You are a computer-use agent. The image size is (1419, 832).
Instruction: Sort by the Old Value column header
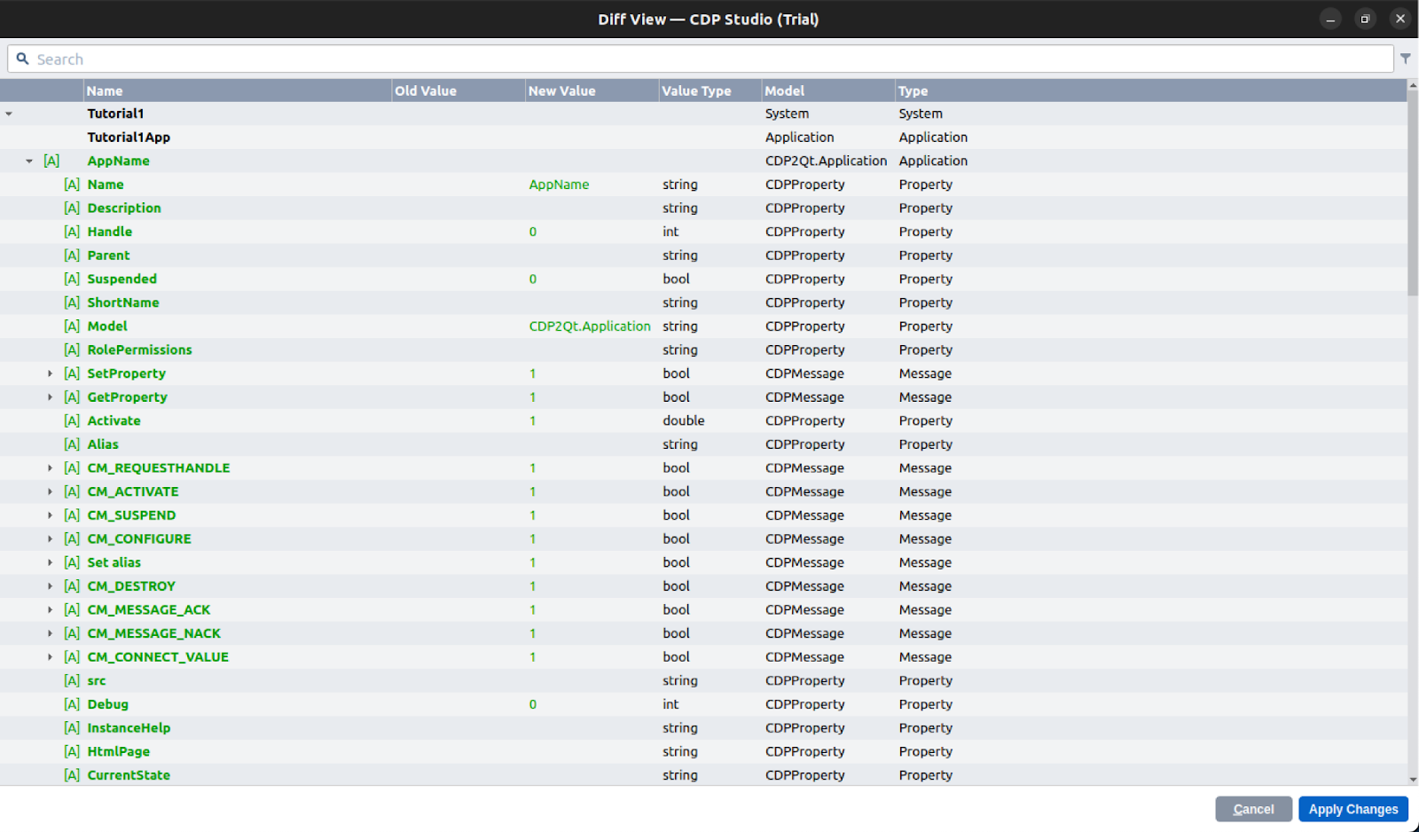459,90
